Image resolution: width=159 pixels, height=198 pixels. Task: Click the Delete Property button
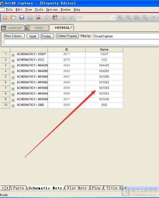(x=67, y=36)
